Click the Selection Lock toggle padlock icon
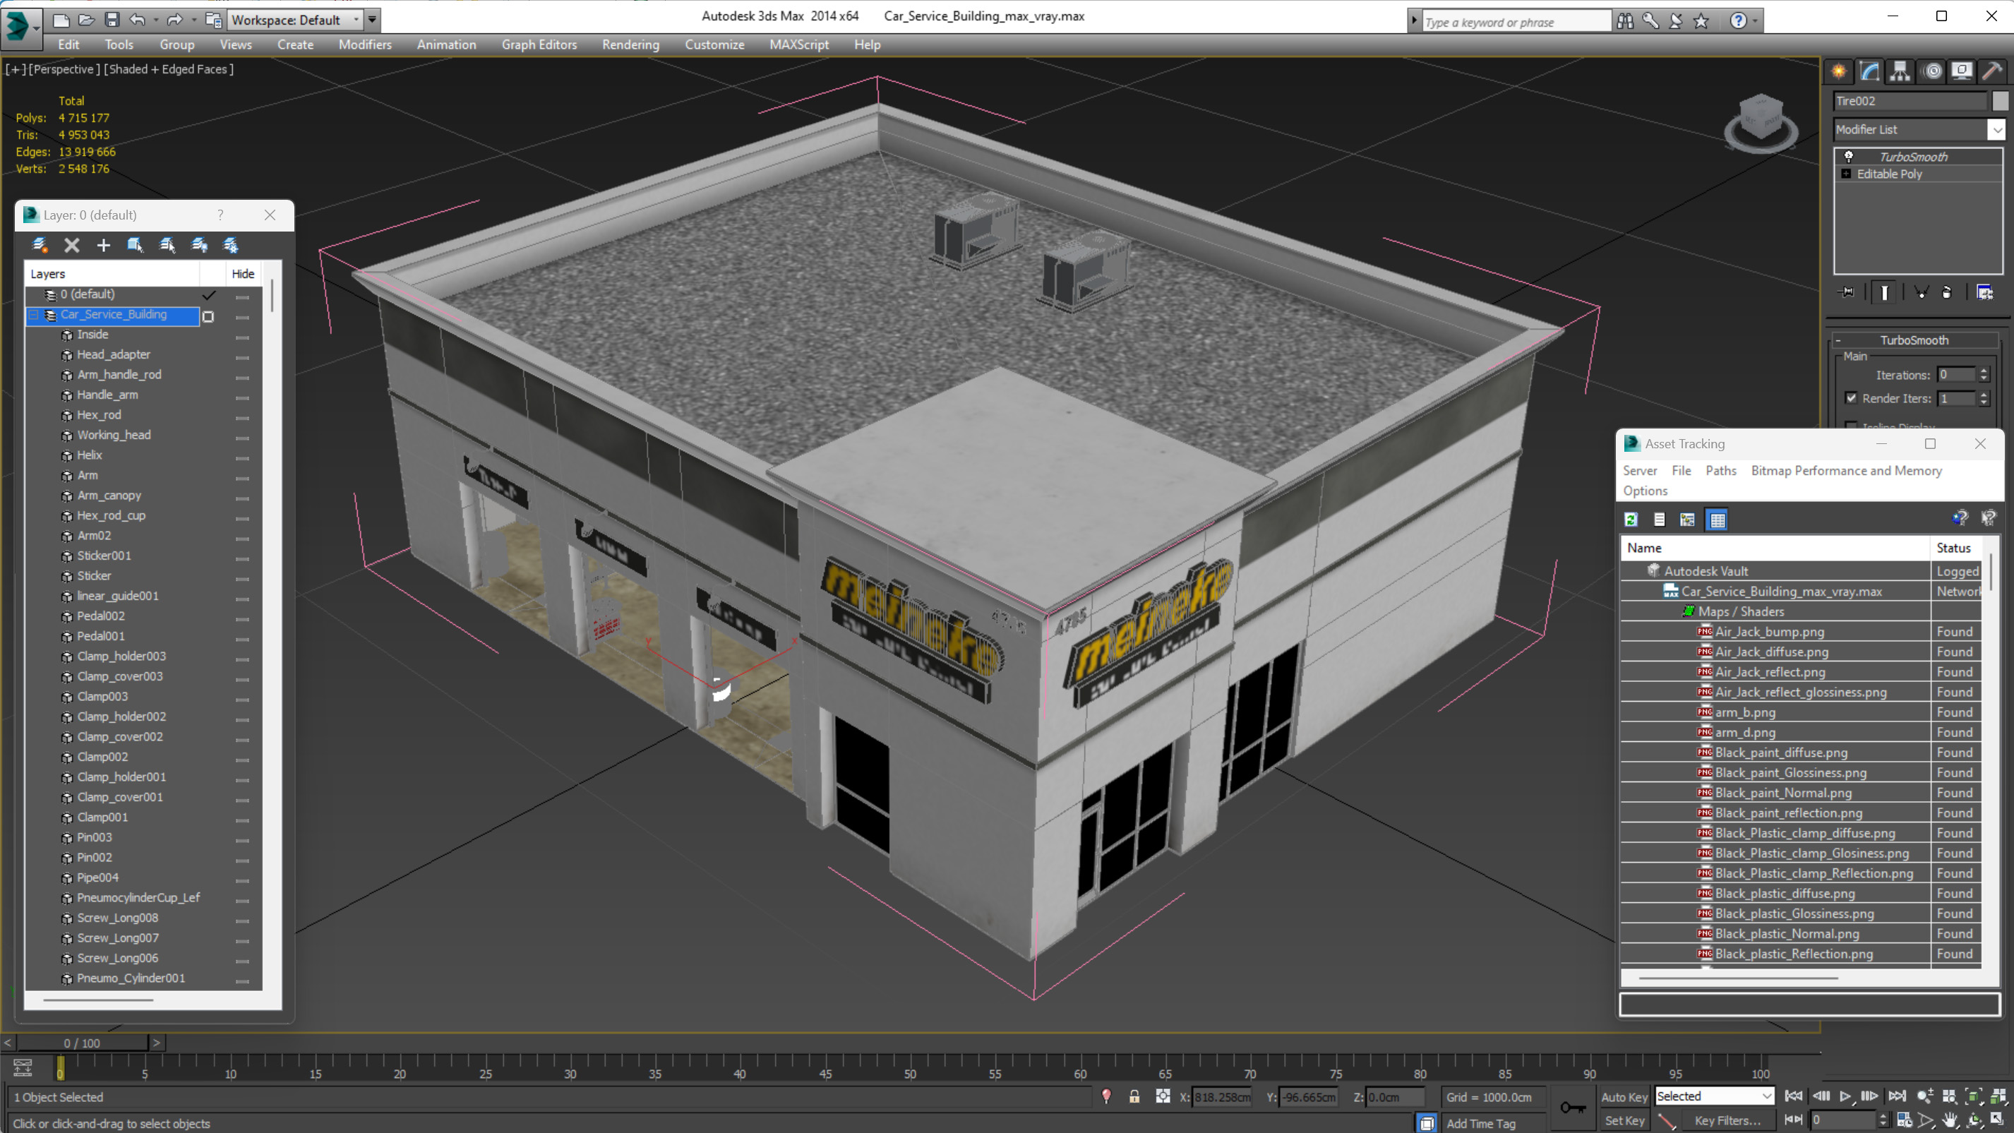Screen dimensions: 2014x1133 click(x=1134, y=1096)
